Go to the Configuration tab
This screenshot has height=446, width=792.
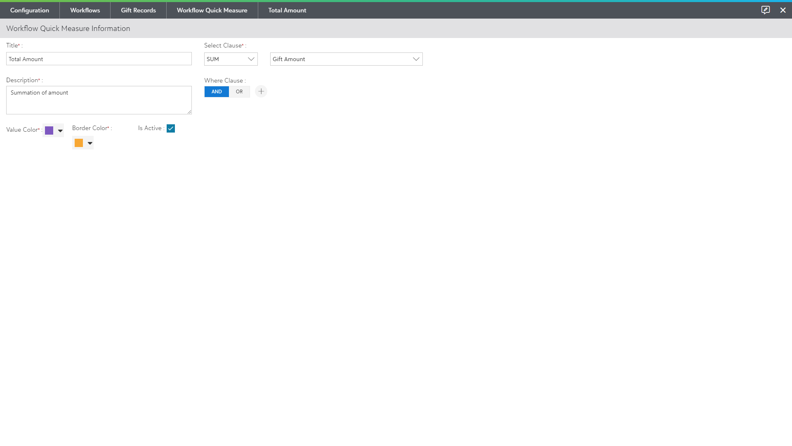pos(30,10)
